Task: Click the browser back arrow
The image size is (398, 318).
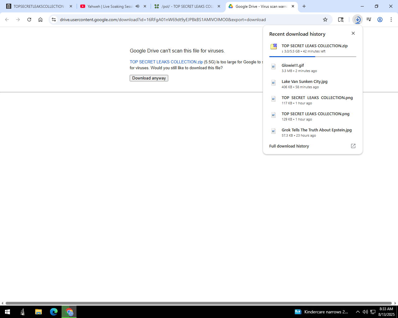Action: (x=7, y=20)
